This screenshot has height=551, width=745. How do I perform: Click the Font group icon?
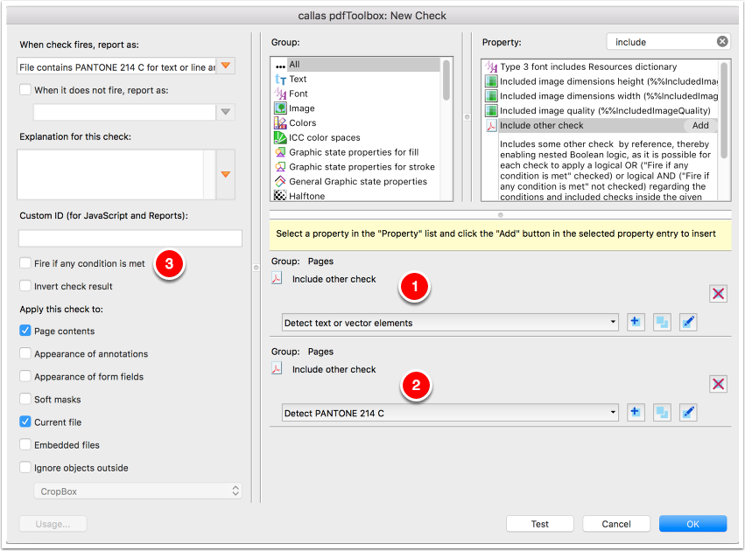pos(280,94)
